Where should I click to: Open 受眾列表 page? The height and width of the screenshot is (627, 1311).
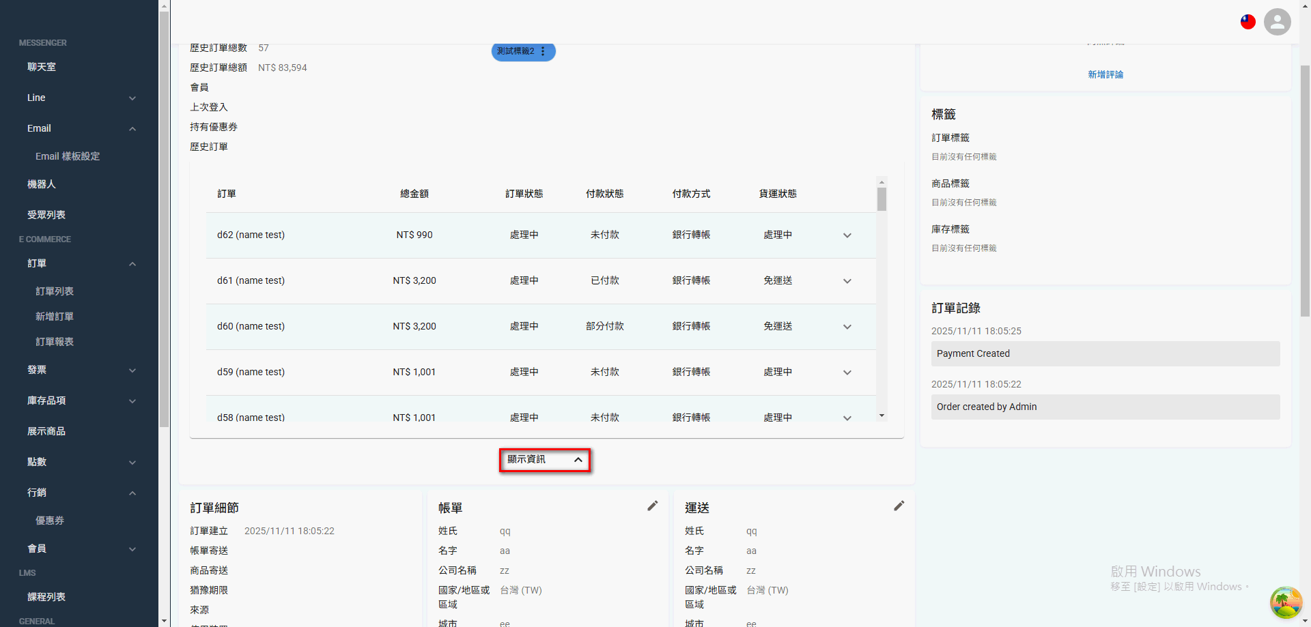(x=46, y=215)
